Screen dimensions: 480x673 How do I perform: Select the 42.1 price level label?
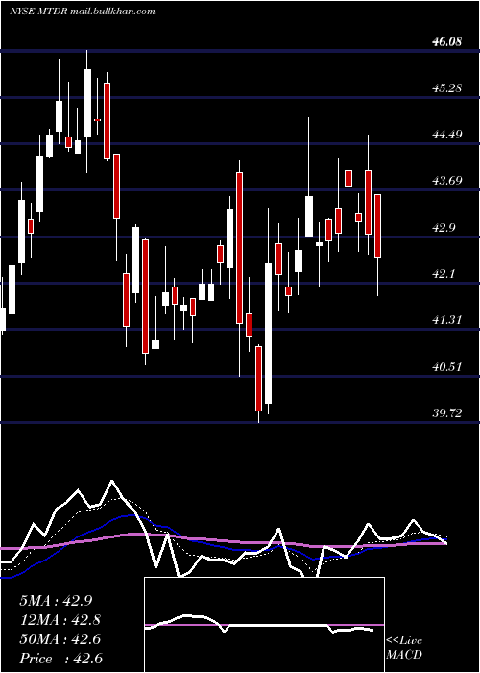(x=444, y=273)
